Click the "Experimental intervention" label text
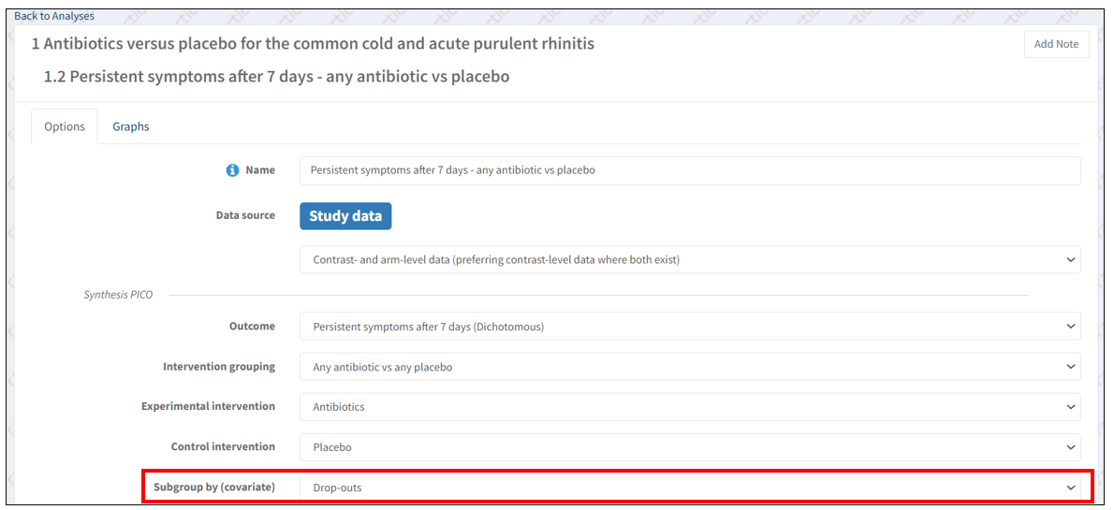Viewport: 1114px width, 510px height. [x=208, y=407]
